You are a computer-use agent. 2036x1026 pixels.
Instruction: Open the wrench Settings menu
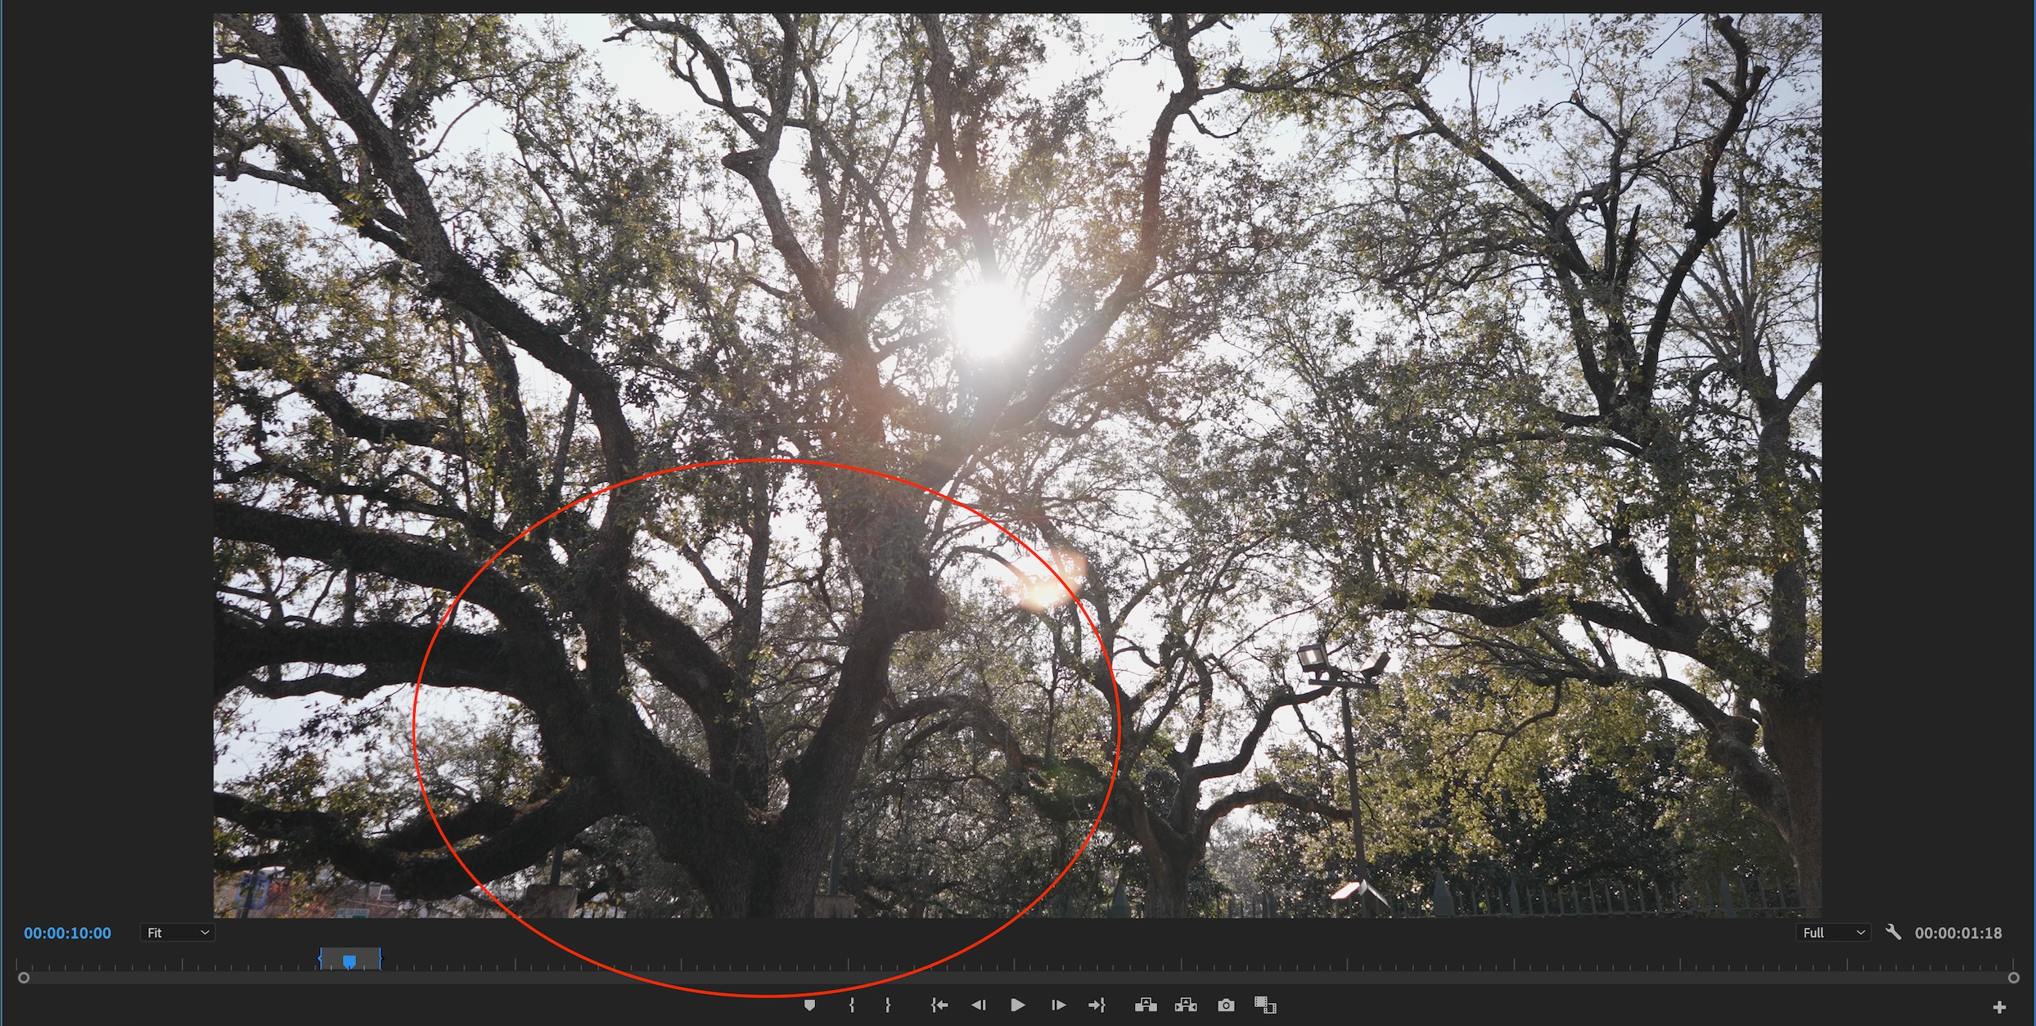click(1893, 932)
